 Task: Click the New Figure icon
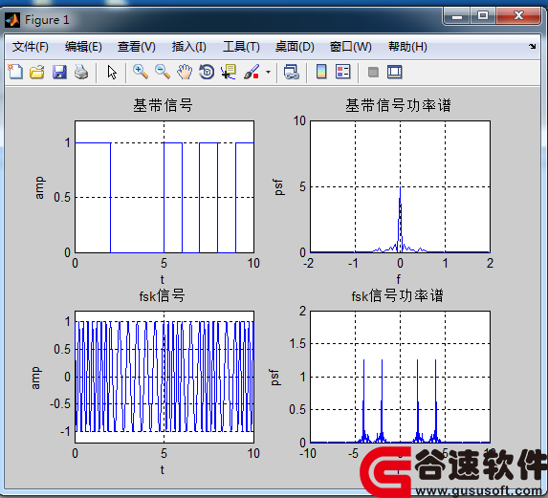pos(15,73)
